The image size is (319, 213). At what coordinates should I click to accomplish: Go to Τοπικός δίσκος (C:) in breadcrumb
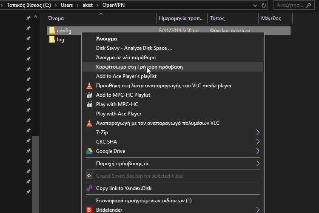point(29,5)
